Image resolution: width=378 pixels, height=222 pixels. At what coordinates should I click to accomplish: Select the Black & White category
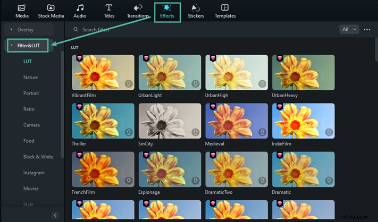pos(38,157)
